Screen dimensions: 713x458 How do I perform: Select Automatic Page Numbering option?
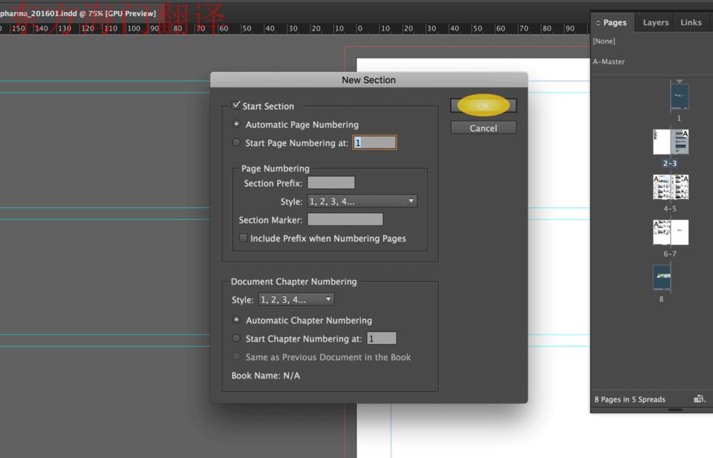pyautogui.click(x=236, y=124)
